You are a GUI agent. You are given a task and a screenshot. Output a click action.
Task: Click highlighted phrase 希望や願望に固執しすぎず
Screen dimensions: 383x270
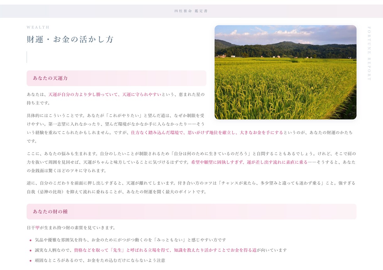click(217, 162)
